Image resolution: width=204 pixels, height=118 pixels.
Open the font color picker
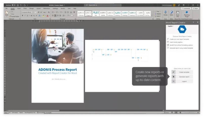[x=48, y=16]
